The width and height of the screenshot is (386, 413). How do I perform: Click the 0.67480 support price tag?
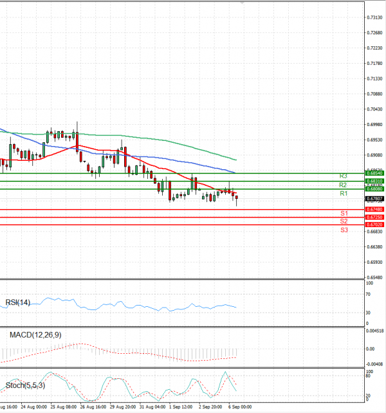[x=374, y=210]
